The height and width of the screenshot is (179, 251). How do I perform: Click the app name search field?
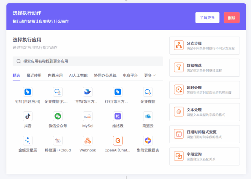[x=88, y=61]
